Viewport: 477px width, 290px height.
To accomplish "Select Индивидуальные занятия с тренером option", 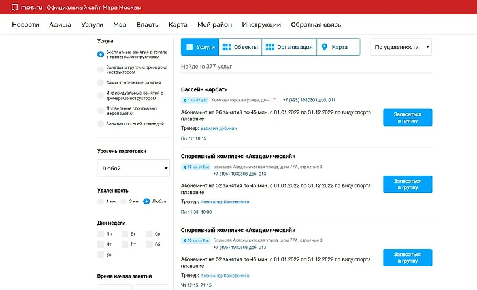I will click(101, 95).
